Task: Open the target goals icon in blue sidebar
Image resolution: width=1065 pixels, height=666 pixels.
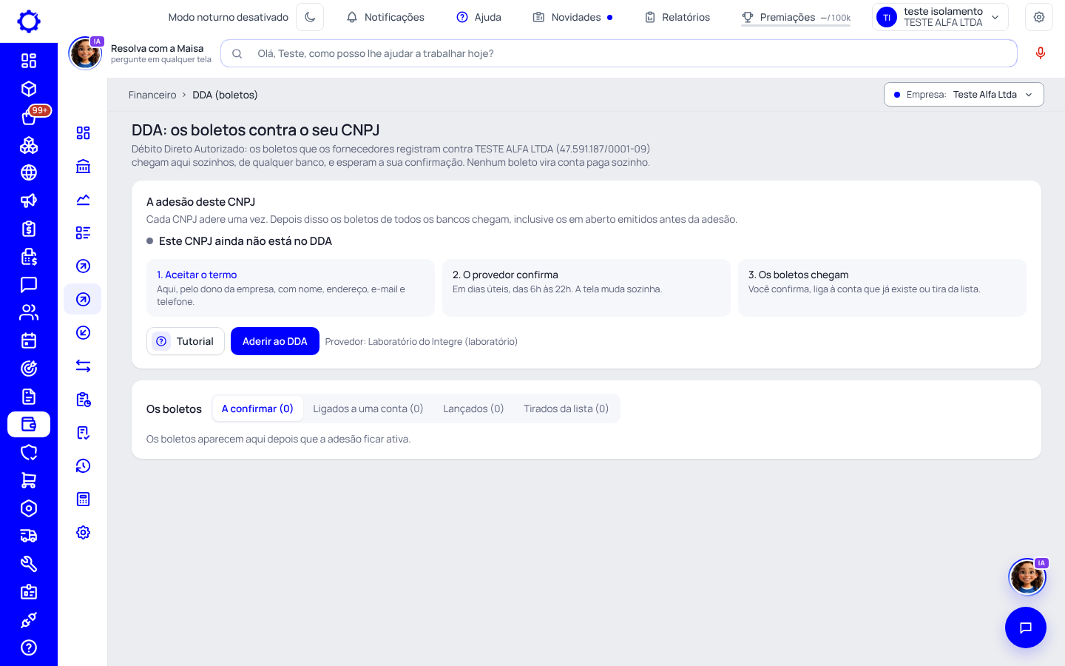Action: pyautogui.click(x=29, y=369)
